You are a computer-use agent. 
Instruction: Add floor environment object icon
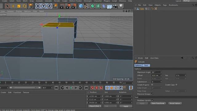click(110, 6)
